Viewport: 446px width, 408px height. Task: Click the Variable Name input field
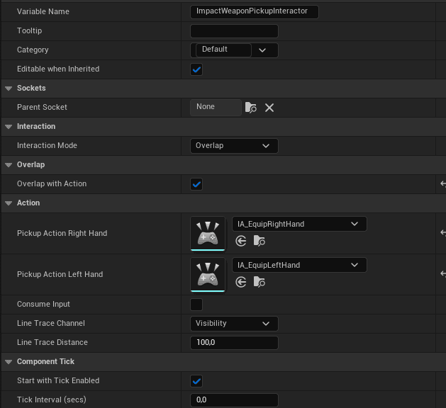(255, 12)
